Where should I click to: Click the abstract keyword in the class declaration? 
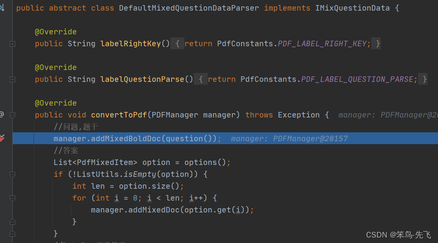coord(67,8)
